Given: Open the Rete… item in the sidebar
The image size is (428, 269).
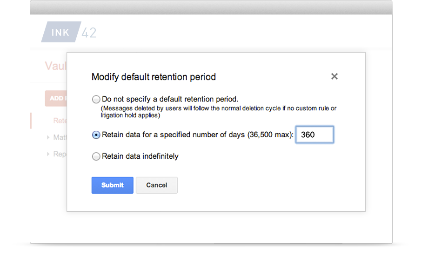Looking at the screenshot, I should (60, 121).
